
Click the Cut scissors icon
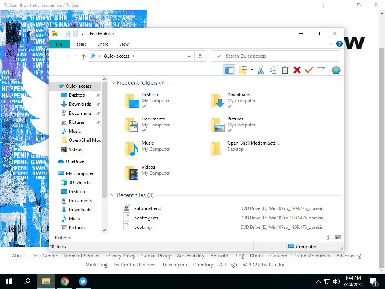261,70
